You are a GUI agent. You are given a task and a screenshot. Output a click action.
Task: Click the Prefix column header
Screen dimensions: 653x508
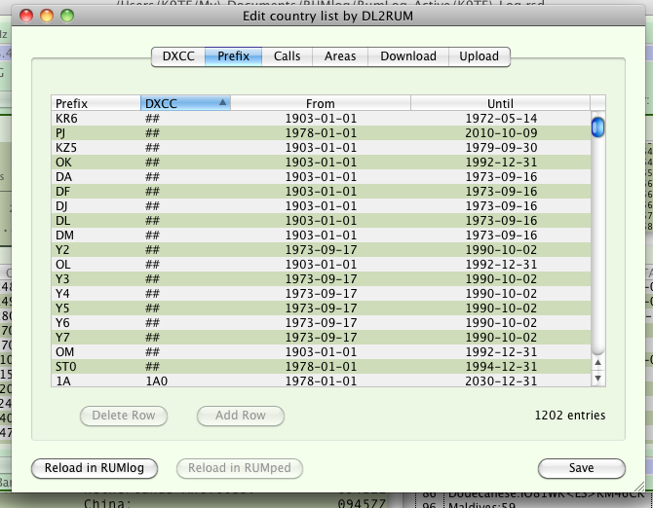(x=96, y=103)
